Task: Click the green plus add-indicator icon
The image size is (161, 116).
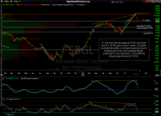Action: (2, 2)
